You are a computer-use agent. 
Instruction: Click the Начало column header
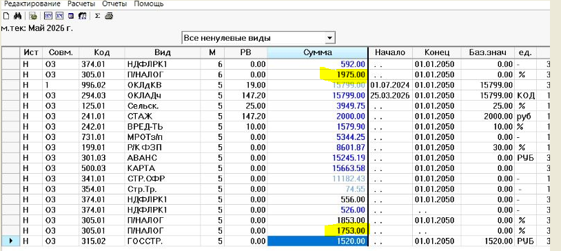[x=390, y=52]
